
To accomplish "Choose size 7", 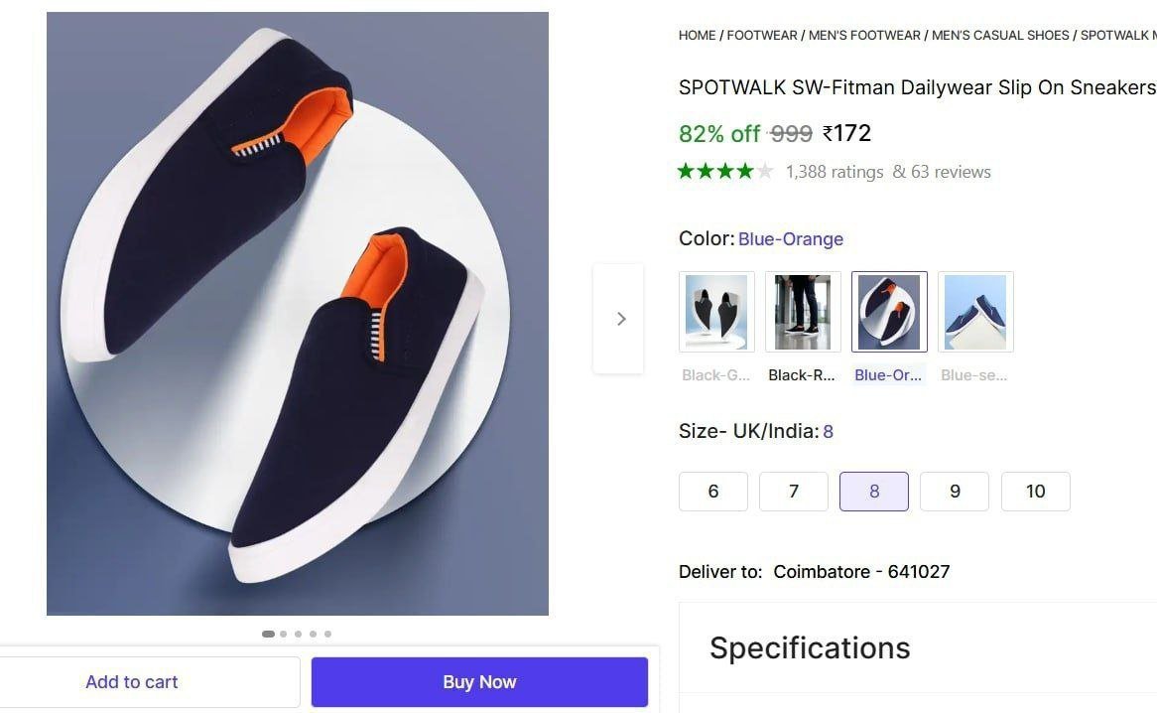I will tap(793, 491).
